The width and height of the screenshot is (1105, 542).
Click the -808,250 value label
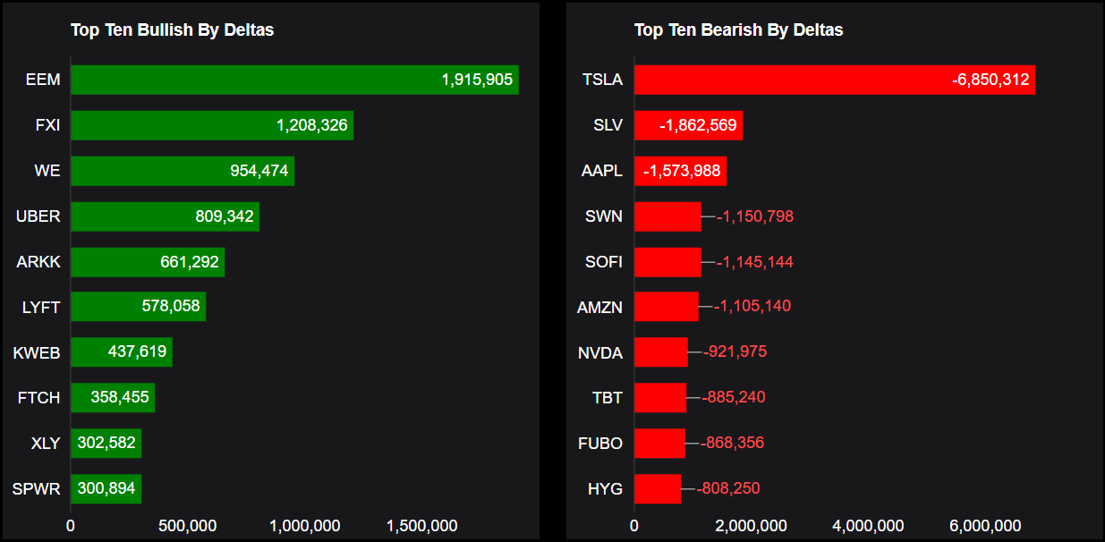[x=728, y=489]
